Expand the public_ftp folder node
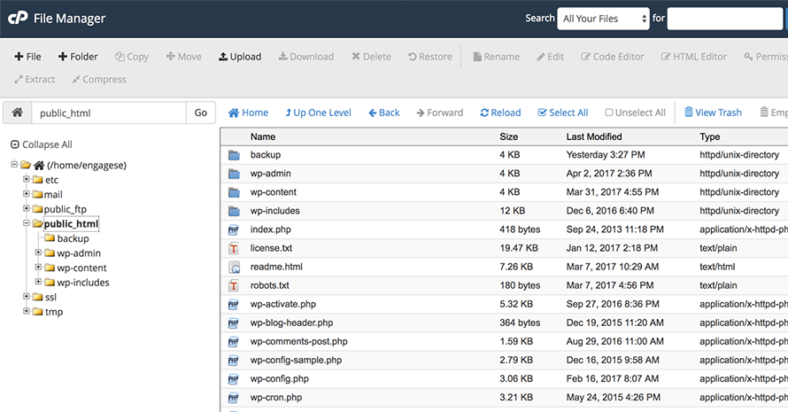This screenshot has height=412, width=788. 27,207
